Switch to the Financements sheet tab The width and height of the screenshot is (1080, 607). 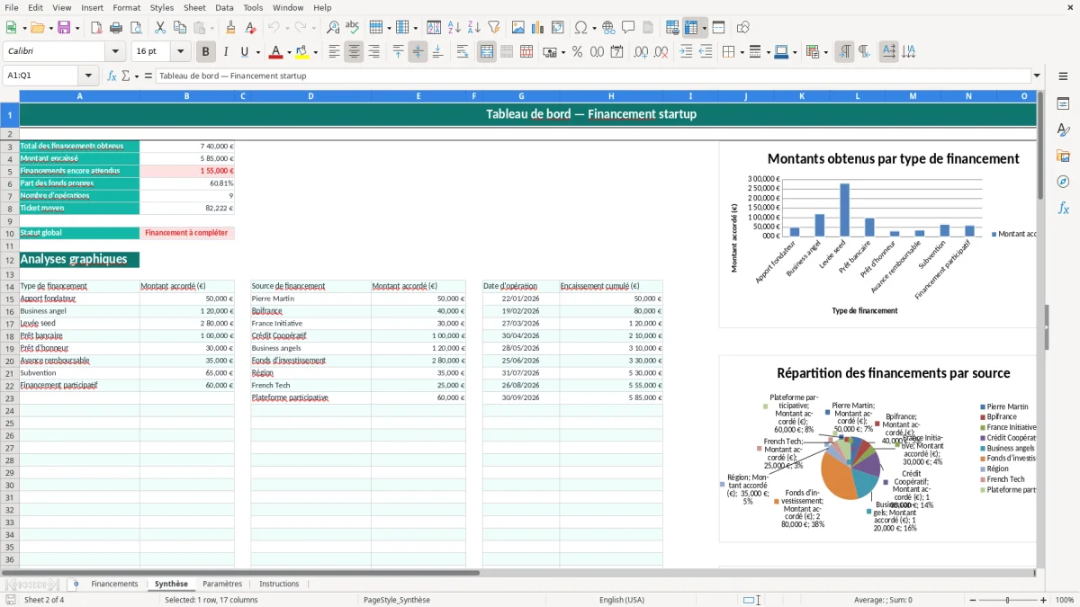[x=114, y=584]
